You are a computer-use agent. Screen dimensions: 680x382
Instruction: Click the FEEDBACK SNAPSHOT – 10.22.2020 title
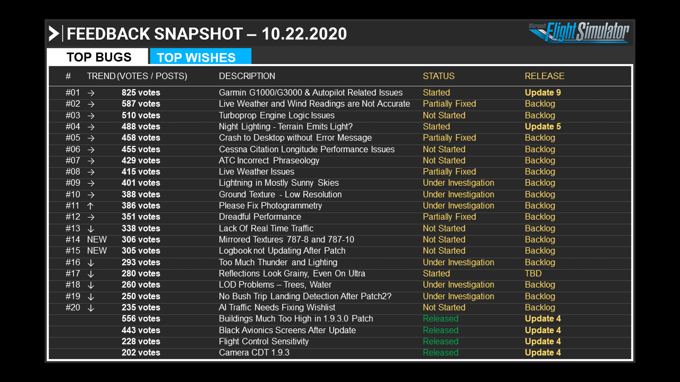tap(207, 33)
